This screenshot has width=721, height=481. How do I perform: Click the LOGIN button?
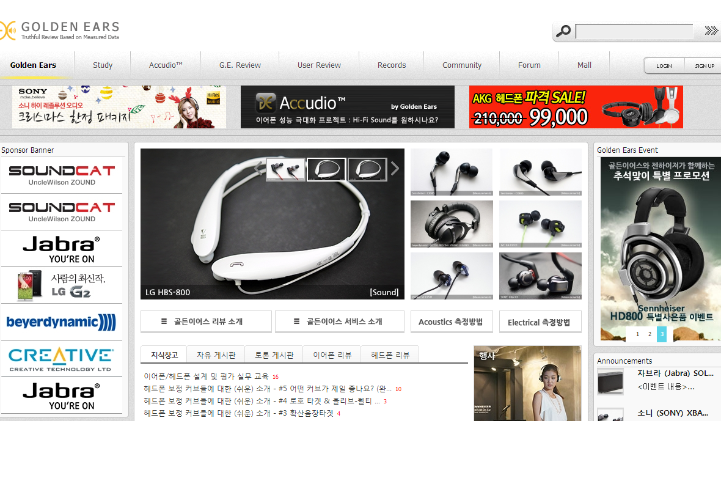tap(664, 66)
